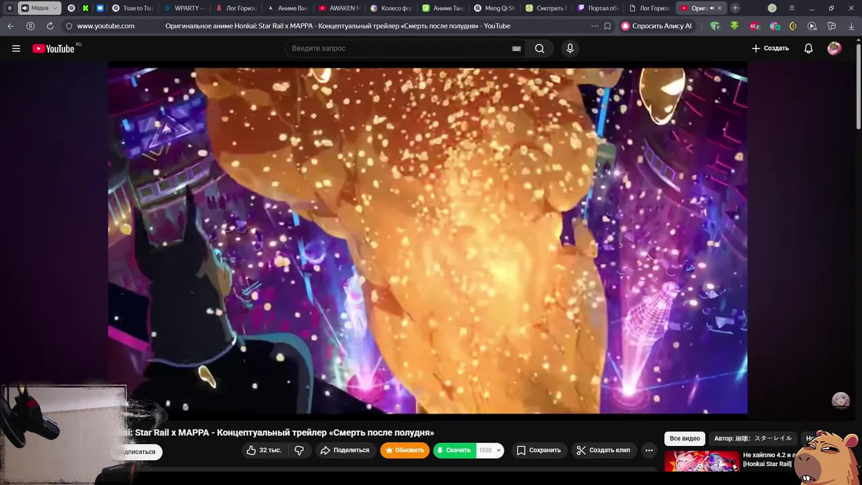Click Поделиться to share the video
This screenshot has height=485, width=862.
click(x=345, y=450)
